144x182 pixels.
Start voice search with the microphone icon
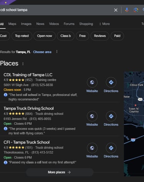coord(127,10)
